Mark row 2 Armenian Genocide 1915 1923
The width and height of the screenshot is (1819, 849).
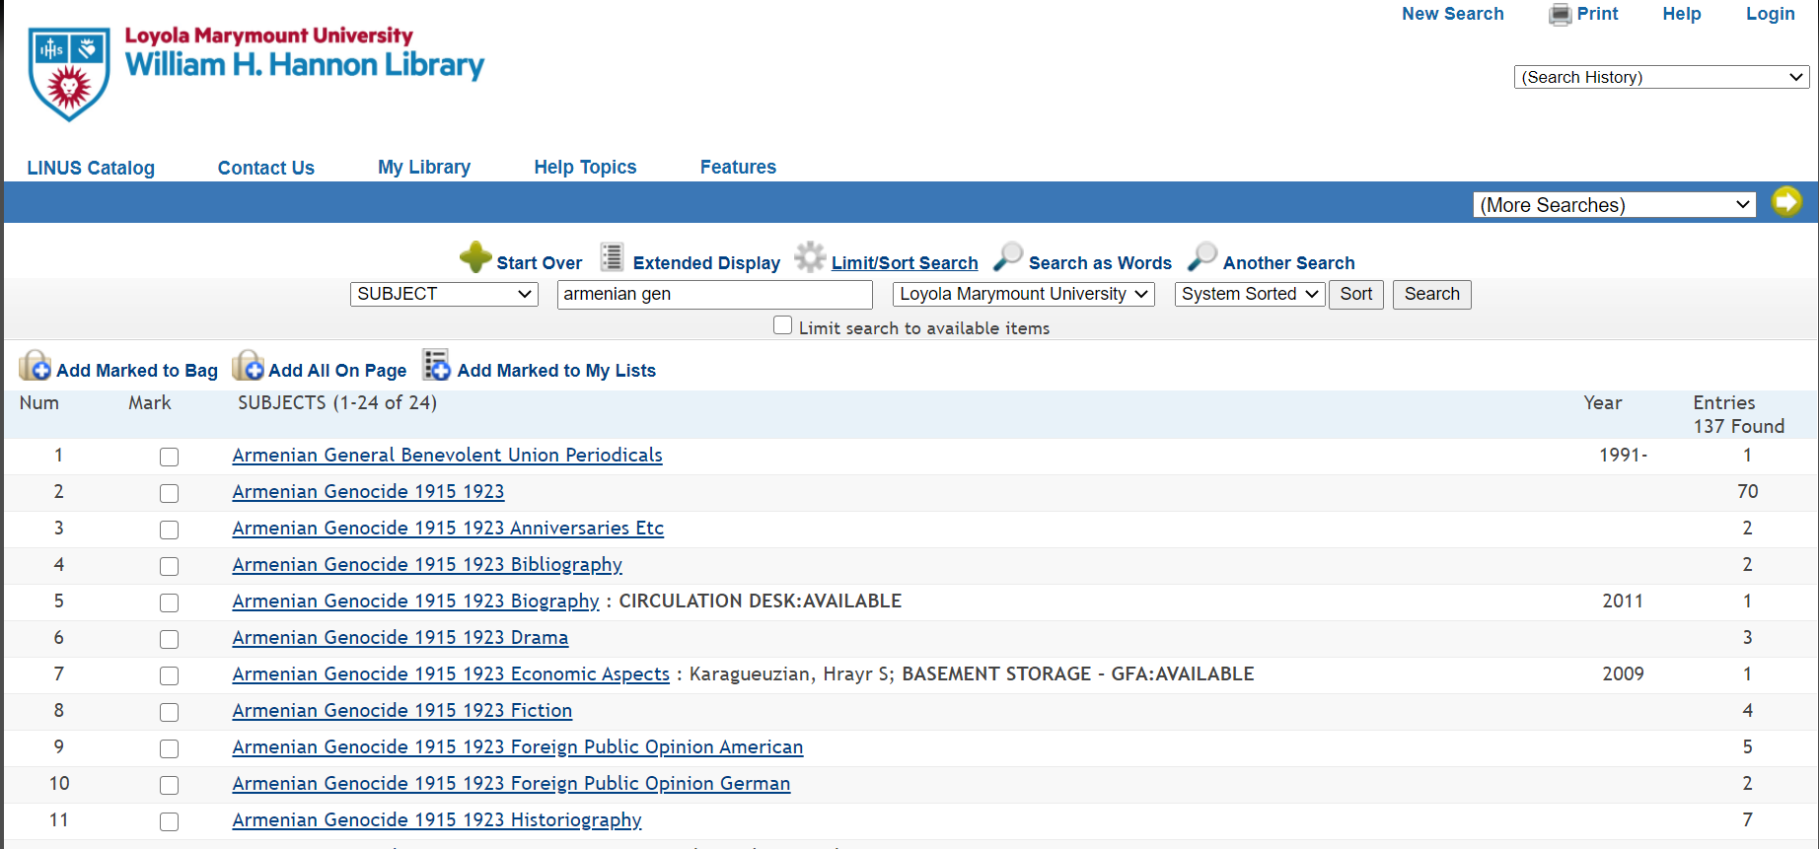point(170,493)
